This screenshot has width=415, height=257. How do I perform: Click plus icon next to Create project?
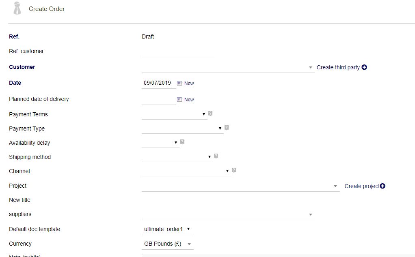click(383, 186)
